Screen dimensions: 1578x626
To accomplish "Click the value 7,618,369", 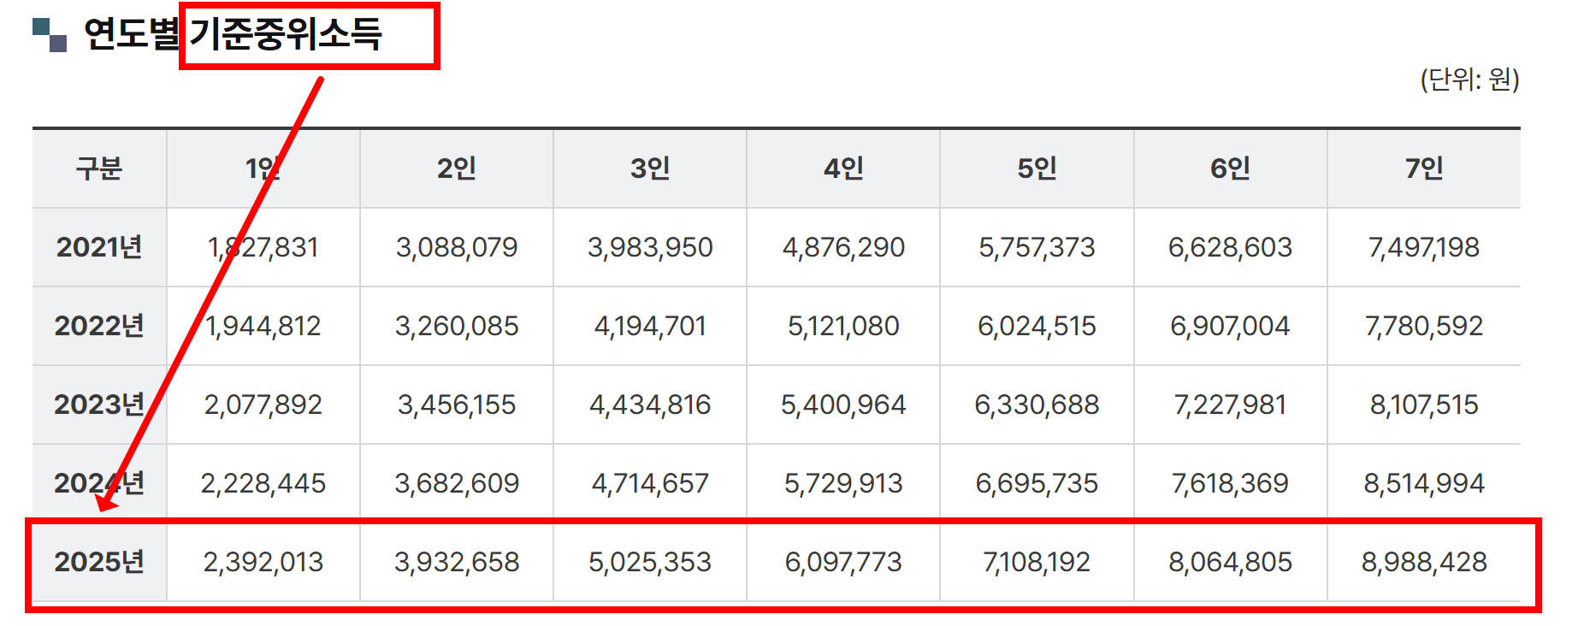I will click(x=1230, y=483).
